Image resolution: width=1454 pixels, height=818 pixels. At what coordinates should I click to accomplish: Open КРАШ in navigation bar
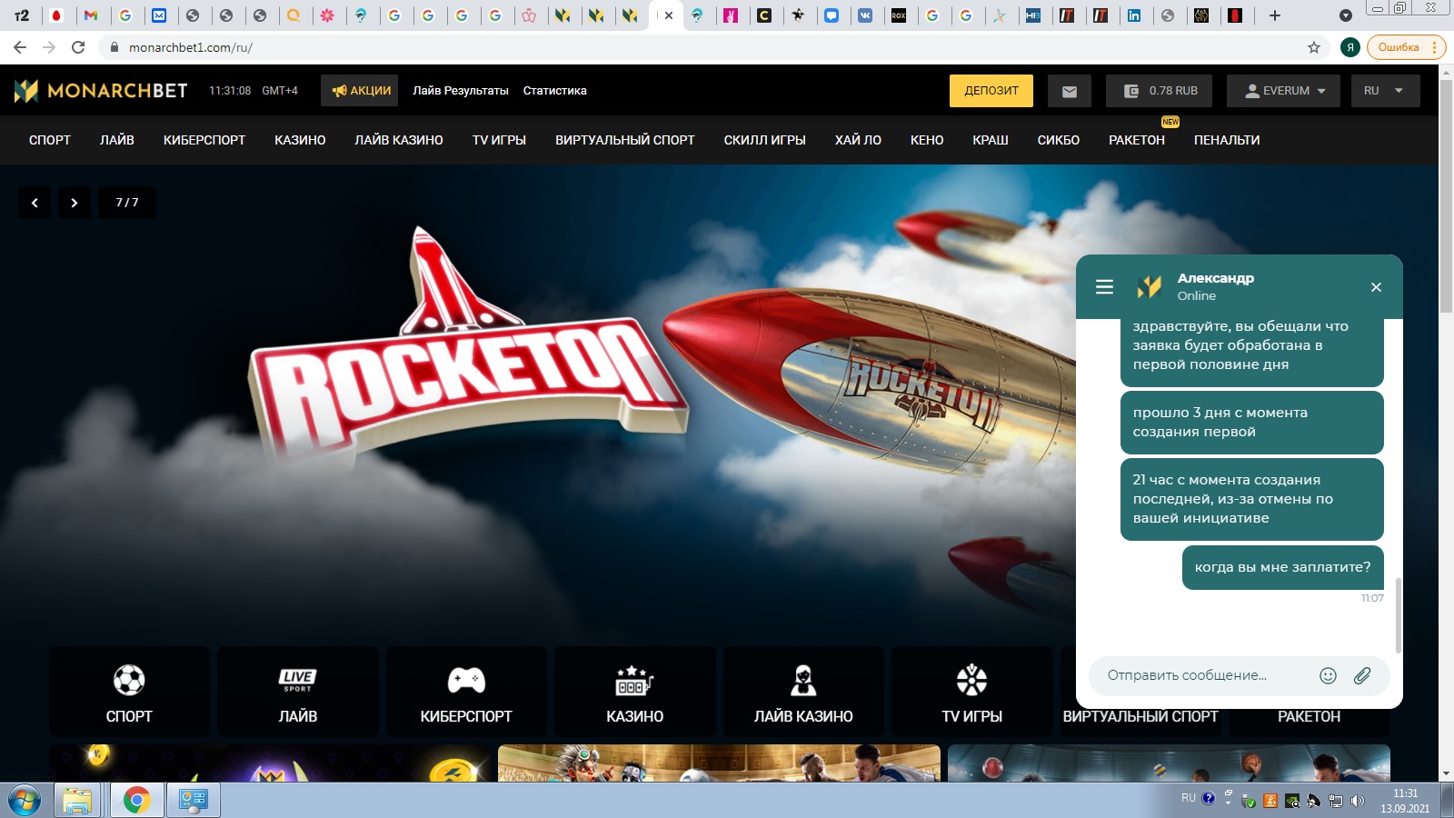pos(991,140)
